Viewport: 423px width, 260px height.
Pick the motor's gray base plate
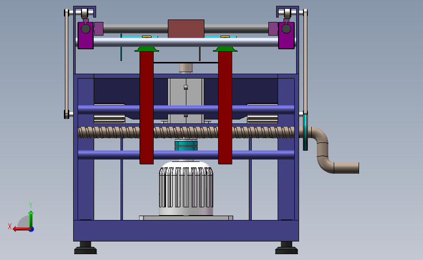(x=186, y=218)
